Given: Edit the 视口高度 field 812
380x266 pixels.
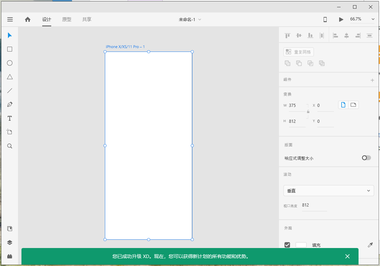Looking at the screenshot, I should (x=314, y=205).
